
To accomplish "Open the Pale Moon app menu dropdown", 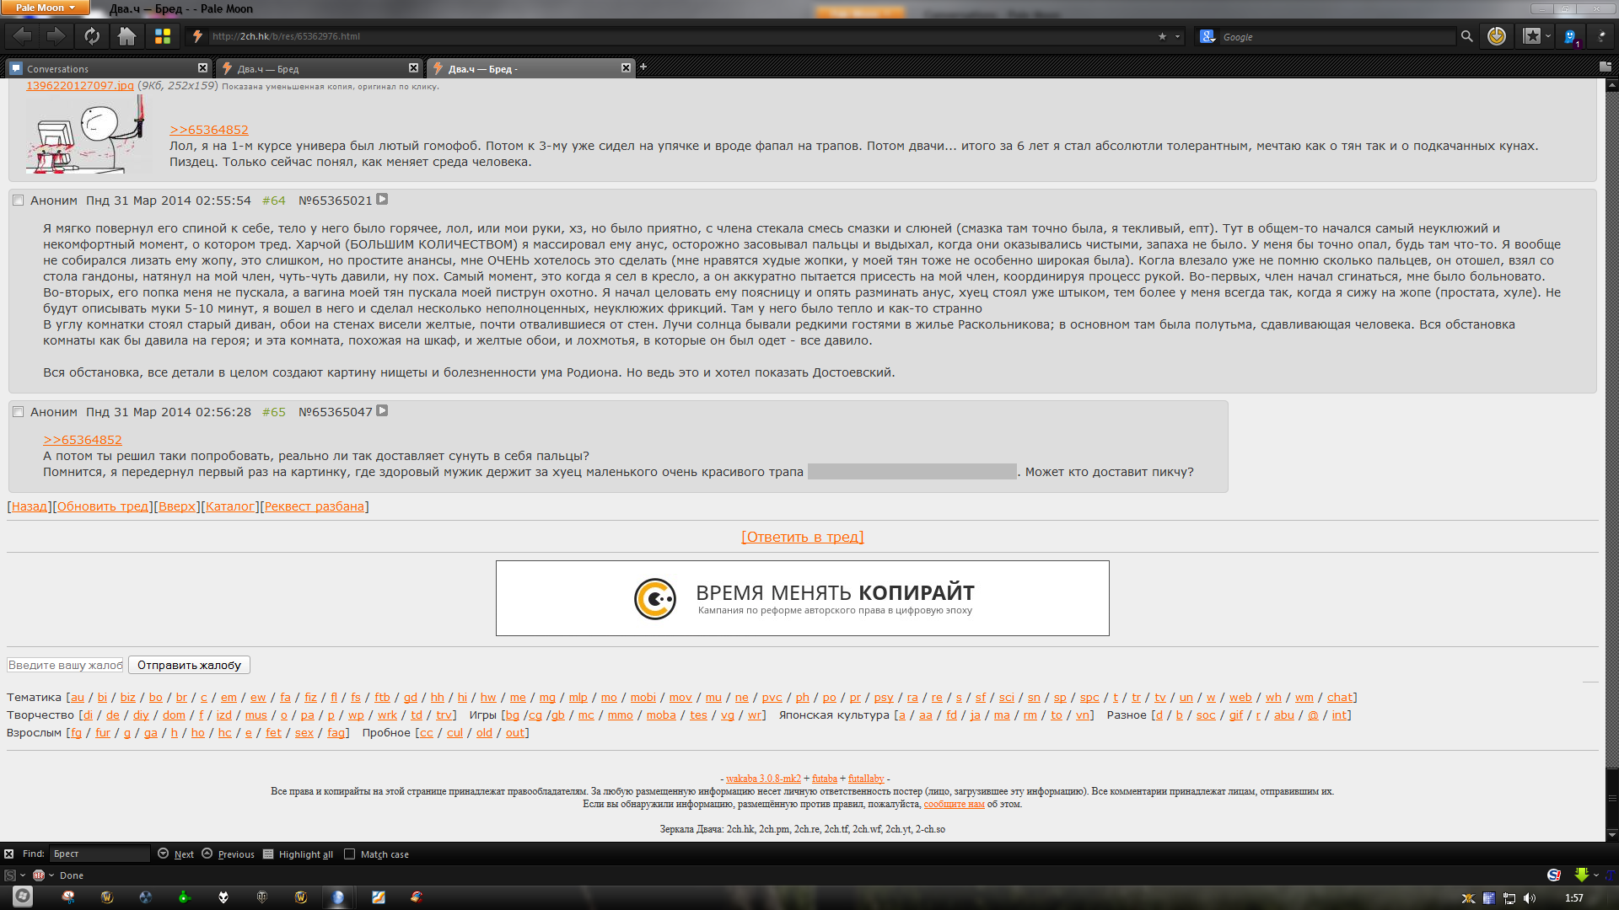I will tap(48, 8).
